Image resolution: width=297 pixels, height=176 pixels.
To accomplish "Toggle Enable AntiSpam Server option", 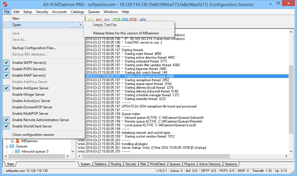I will (x=44, y=88).
